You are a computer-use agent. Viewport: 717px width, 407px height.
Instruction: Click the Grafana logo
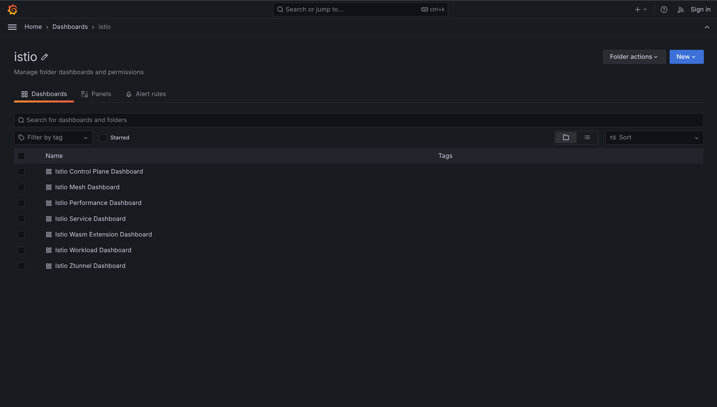point(12,9)
